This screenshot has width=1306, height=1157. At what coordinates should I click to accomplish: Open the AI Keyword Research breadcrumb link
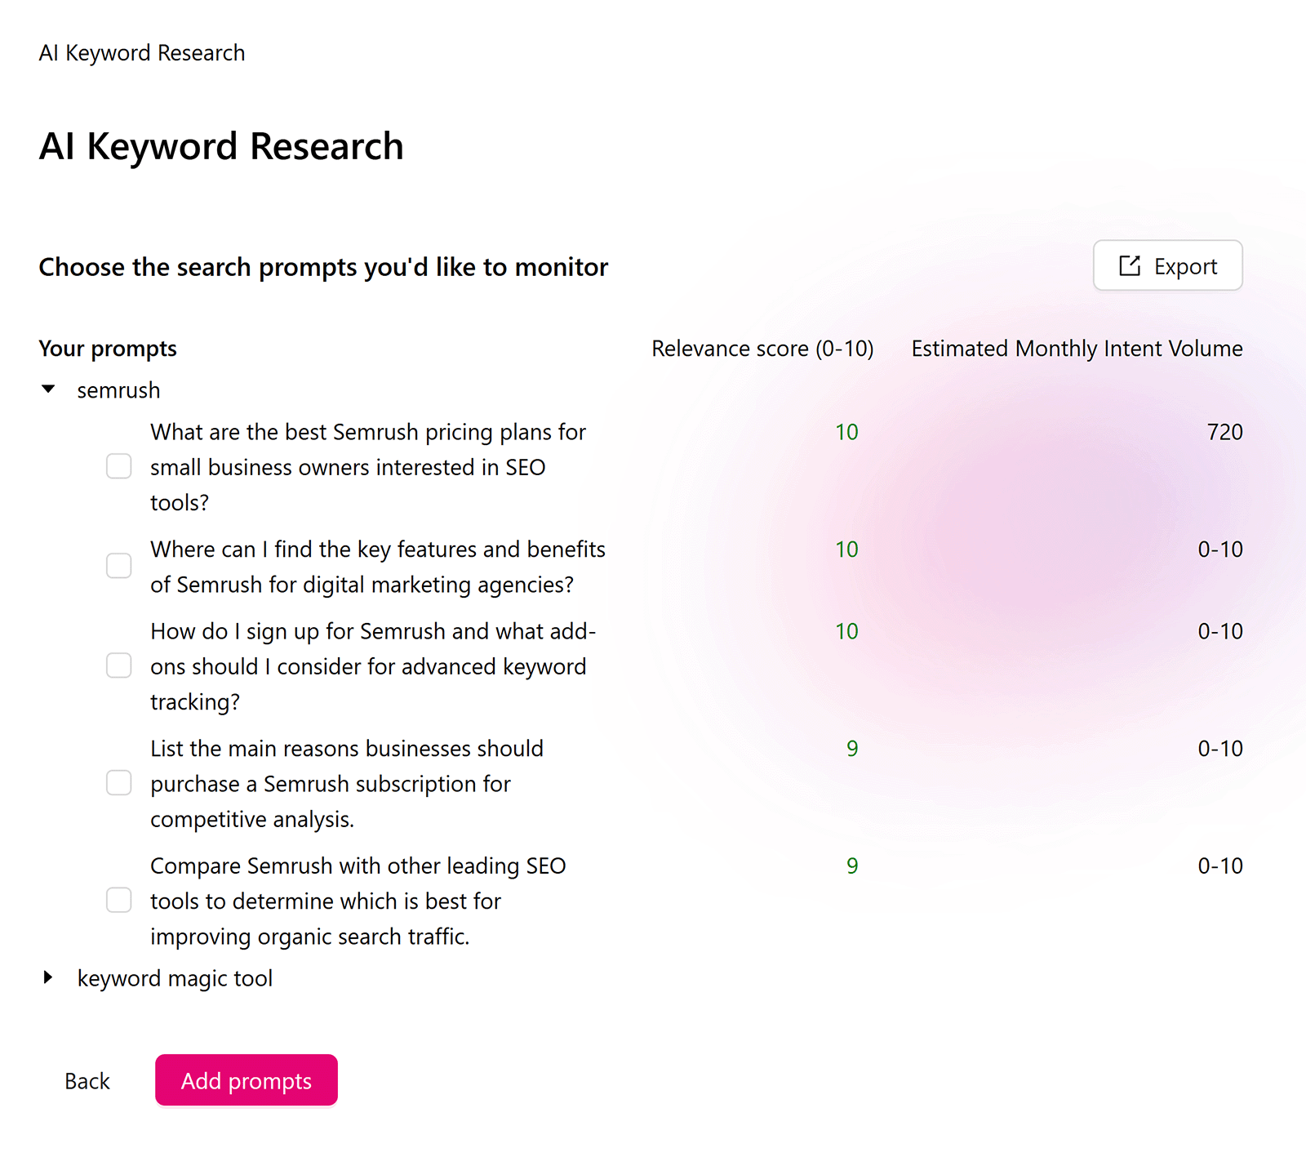click(142, 52)
